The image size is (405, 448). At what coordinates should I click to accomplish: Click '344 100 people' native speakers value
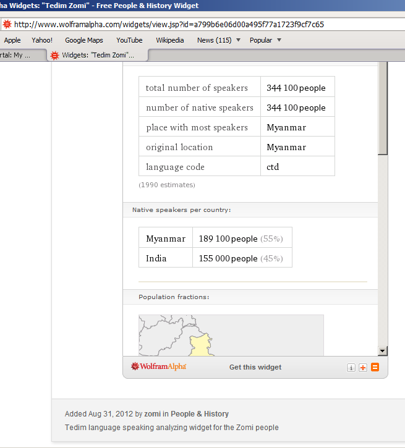pos(296,108)
